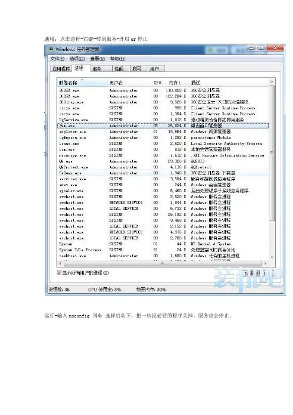Select the 360tray.exe process row
The image size is (293, 415).
click(163, 102)
